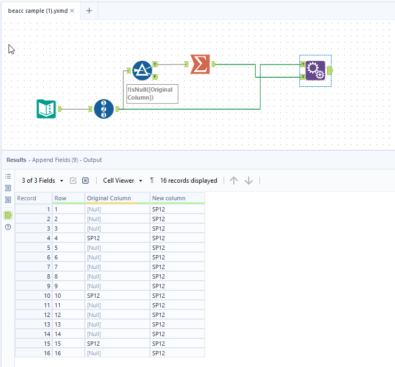Select the Input Data book tool
The width and height of the screenshot is (395, 367).
click(46, 109)
